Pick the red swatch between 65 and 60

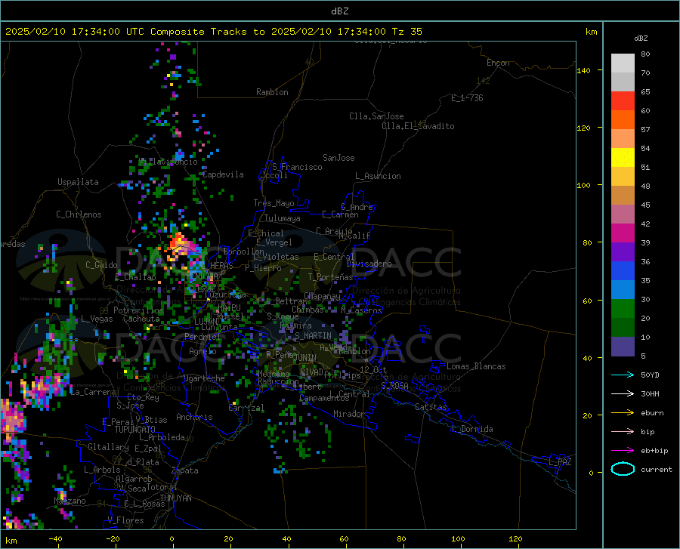pos(623,101)
